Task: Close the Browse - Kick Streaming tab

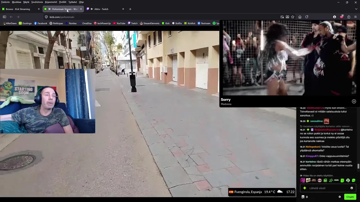Action: click(x=39, y=9)
